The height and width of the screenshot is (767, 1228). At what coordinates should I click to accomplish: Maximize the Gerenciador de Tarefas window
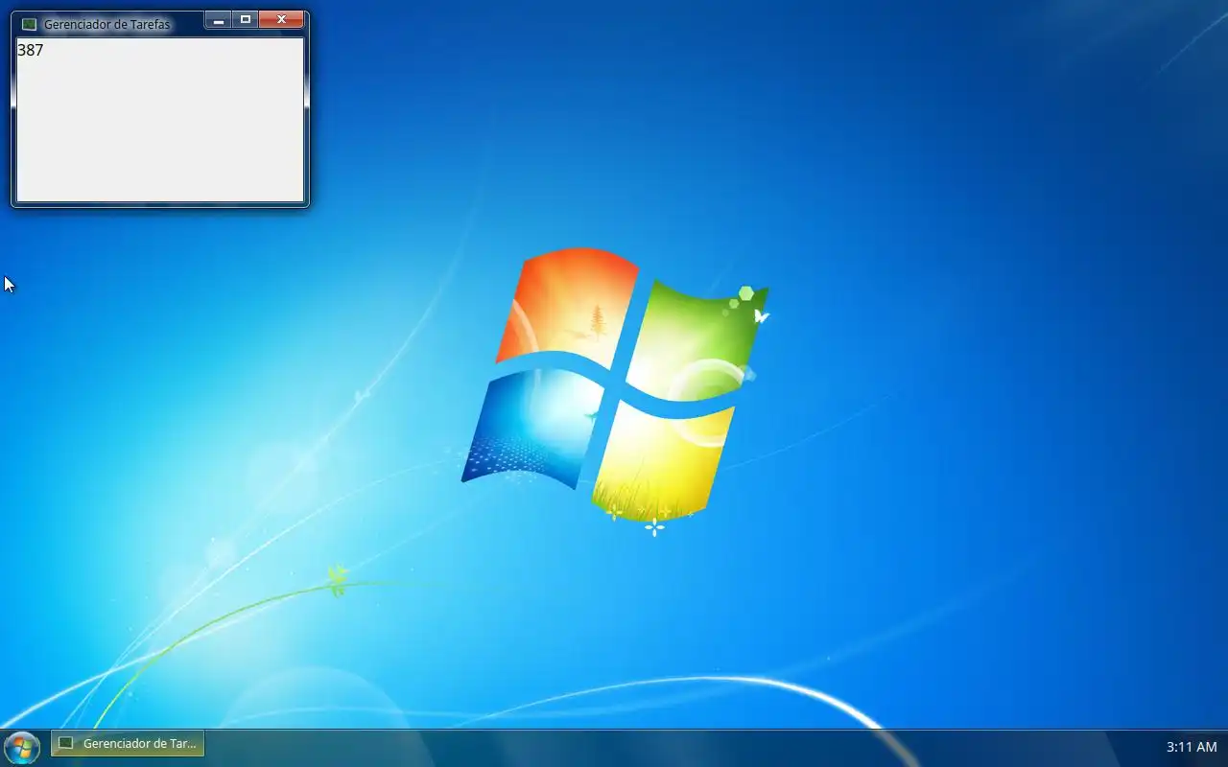(246, 19)
